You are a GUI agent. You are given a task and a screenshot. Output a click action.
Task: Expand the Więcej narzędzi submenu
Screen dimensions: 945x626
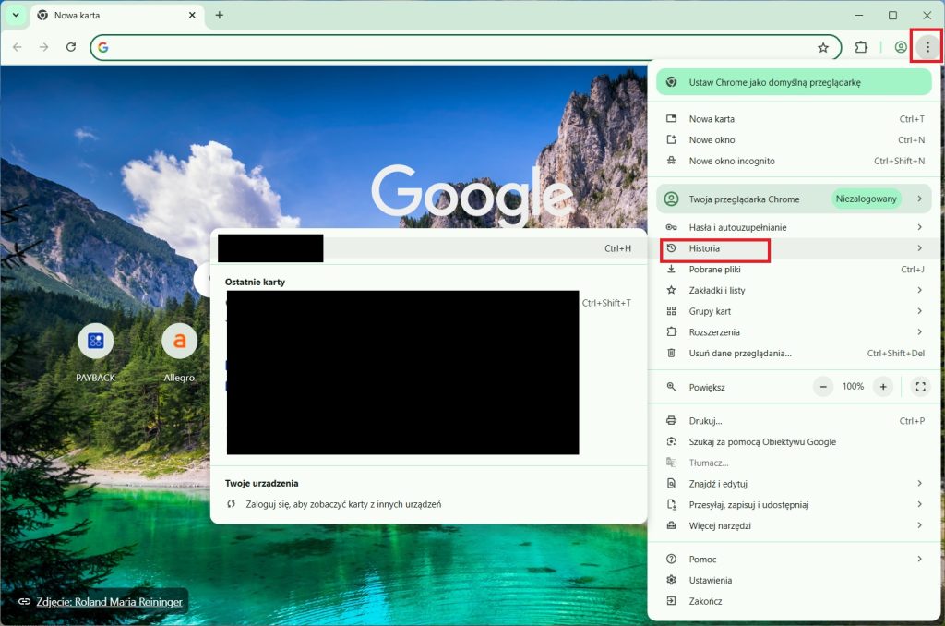(x=794, y=525)
